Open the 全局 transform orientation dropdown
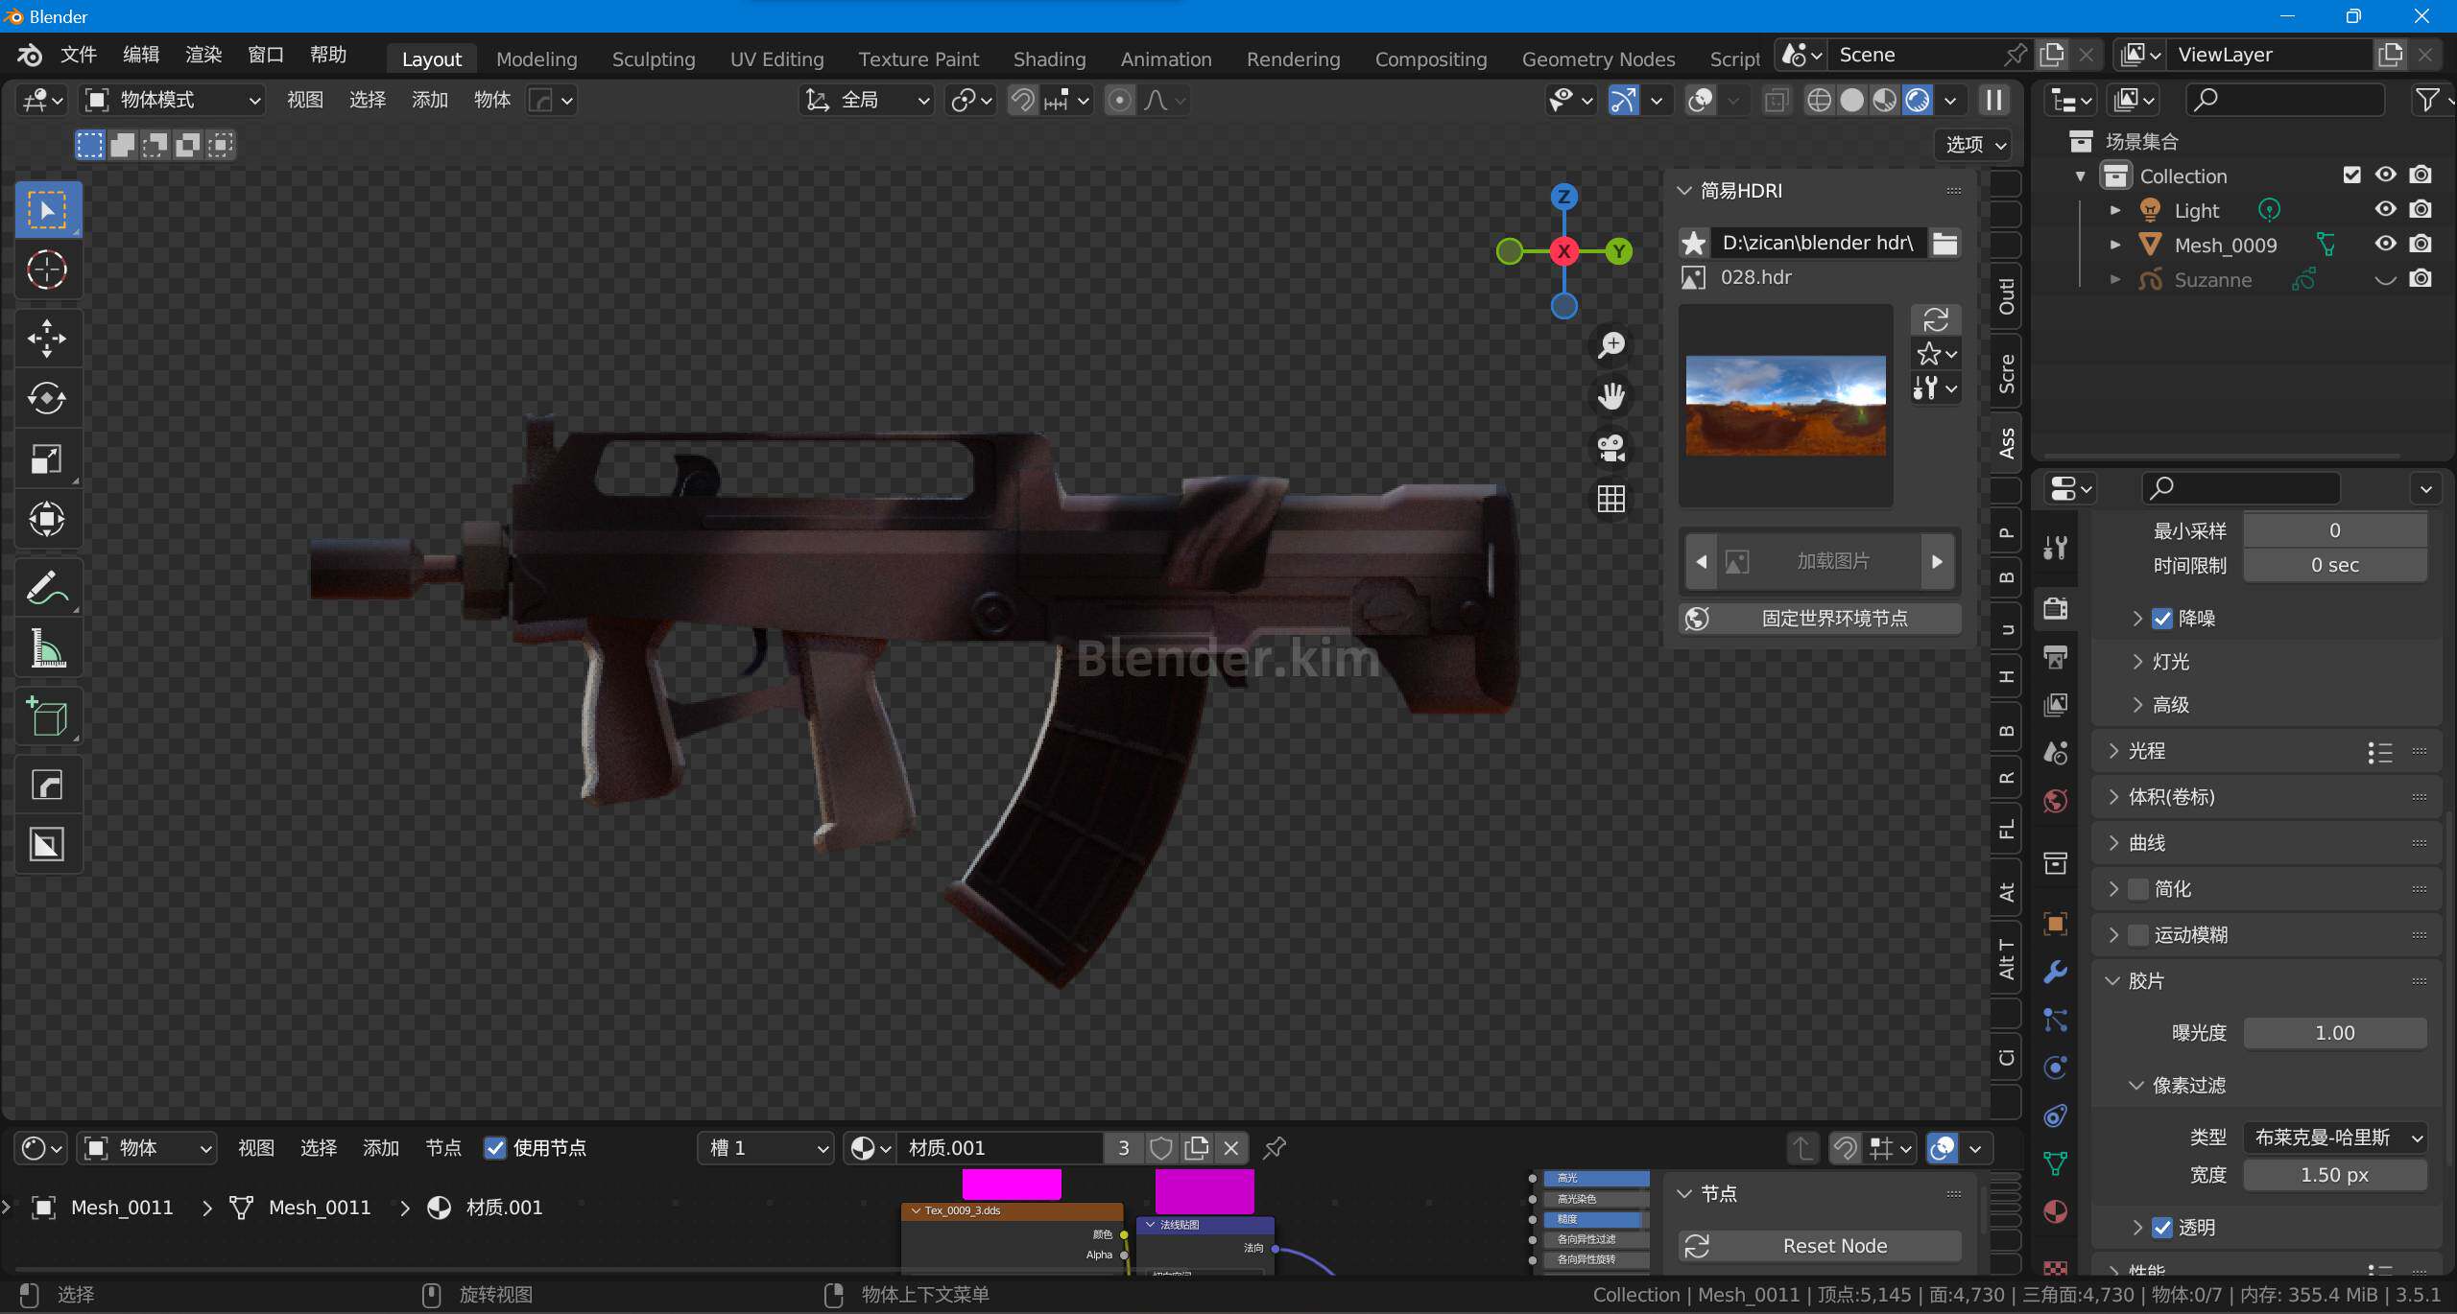 coord(867,100)
